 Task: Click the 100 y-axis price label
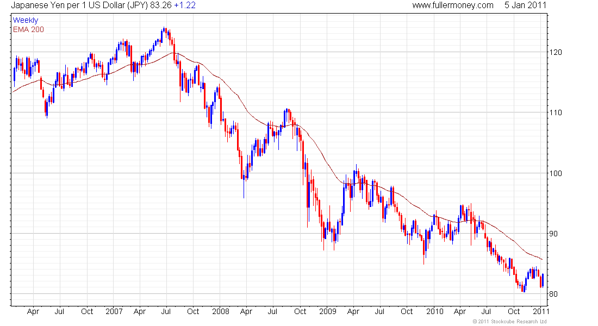[556, 173]
